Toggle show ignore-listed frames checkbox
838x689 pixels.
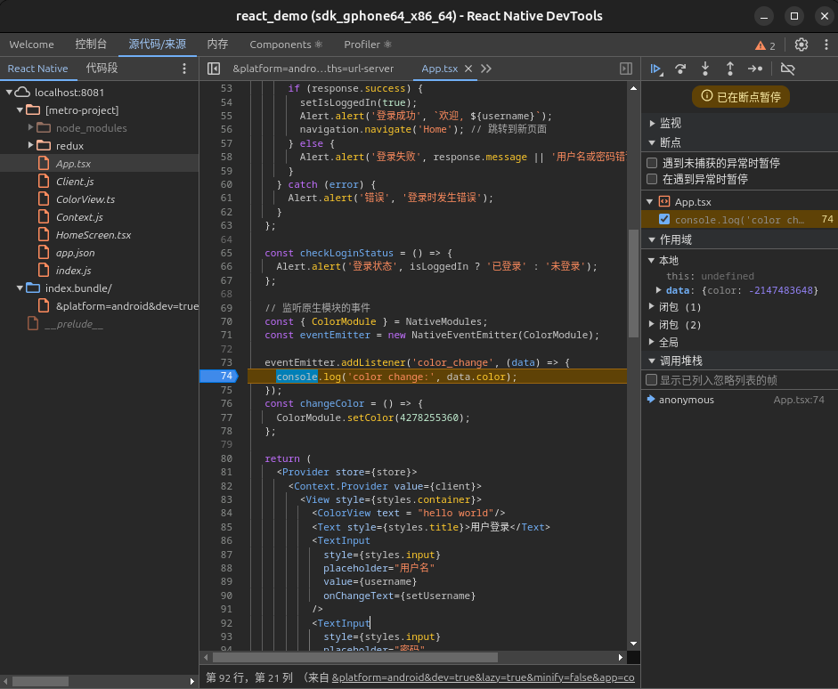point(652,380)
